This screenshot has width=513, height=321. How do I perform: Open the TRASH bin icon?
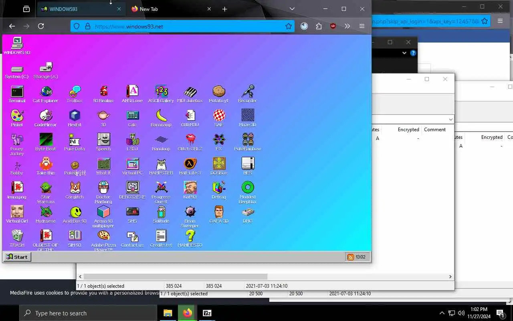coord(17,238)
